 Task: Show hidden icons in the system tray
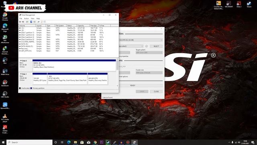[229, 142]
